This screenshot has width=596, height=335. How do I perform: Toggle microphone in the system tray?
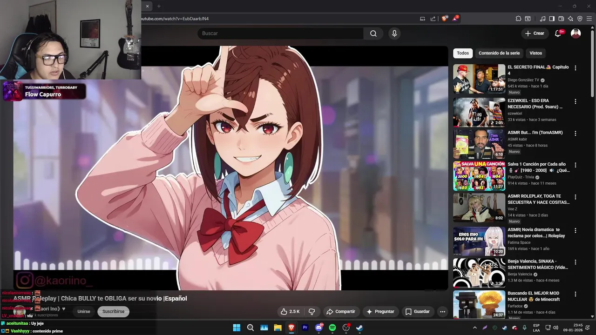(x=524, y=328)
